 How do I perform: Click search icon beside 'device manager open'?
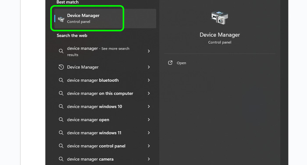pos(61,119)
